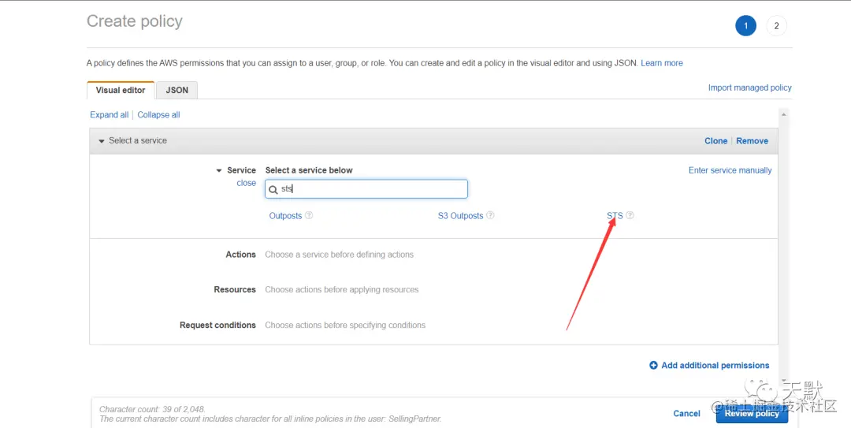The image size is (851, 428).
Task: Click 'Choose a service before defining actions' text
Action: (x=339, y=254)
